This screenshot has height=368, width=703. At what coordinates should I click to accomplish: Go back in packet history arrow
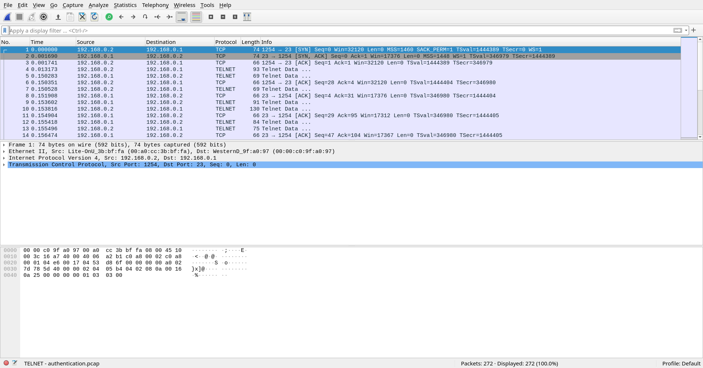coord(121,17)
